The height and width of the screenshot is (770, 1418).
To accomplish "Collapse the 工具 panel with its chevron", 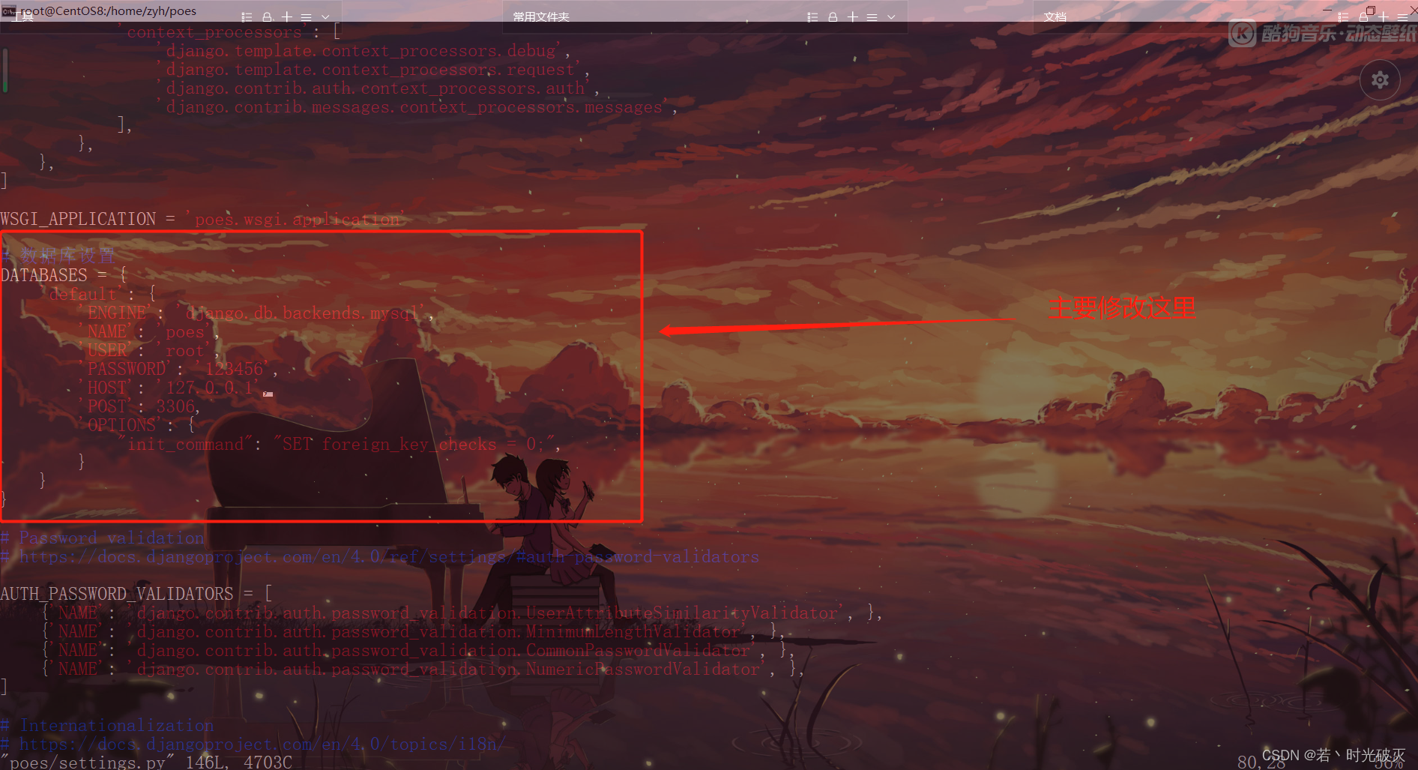I will click(325, 16).
